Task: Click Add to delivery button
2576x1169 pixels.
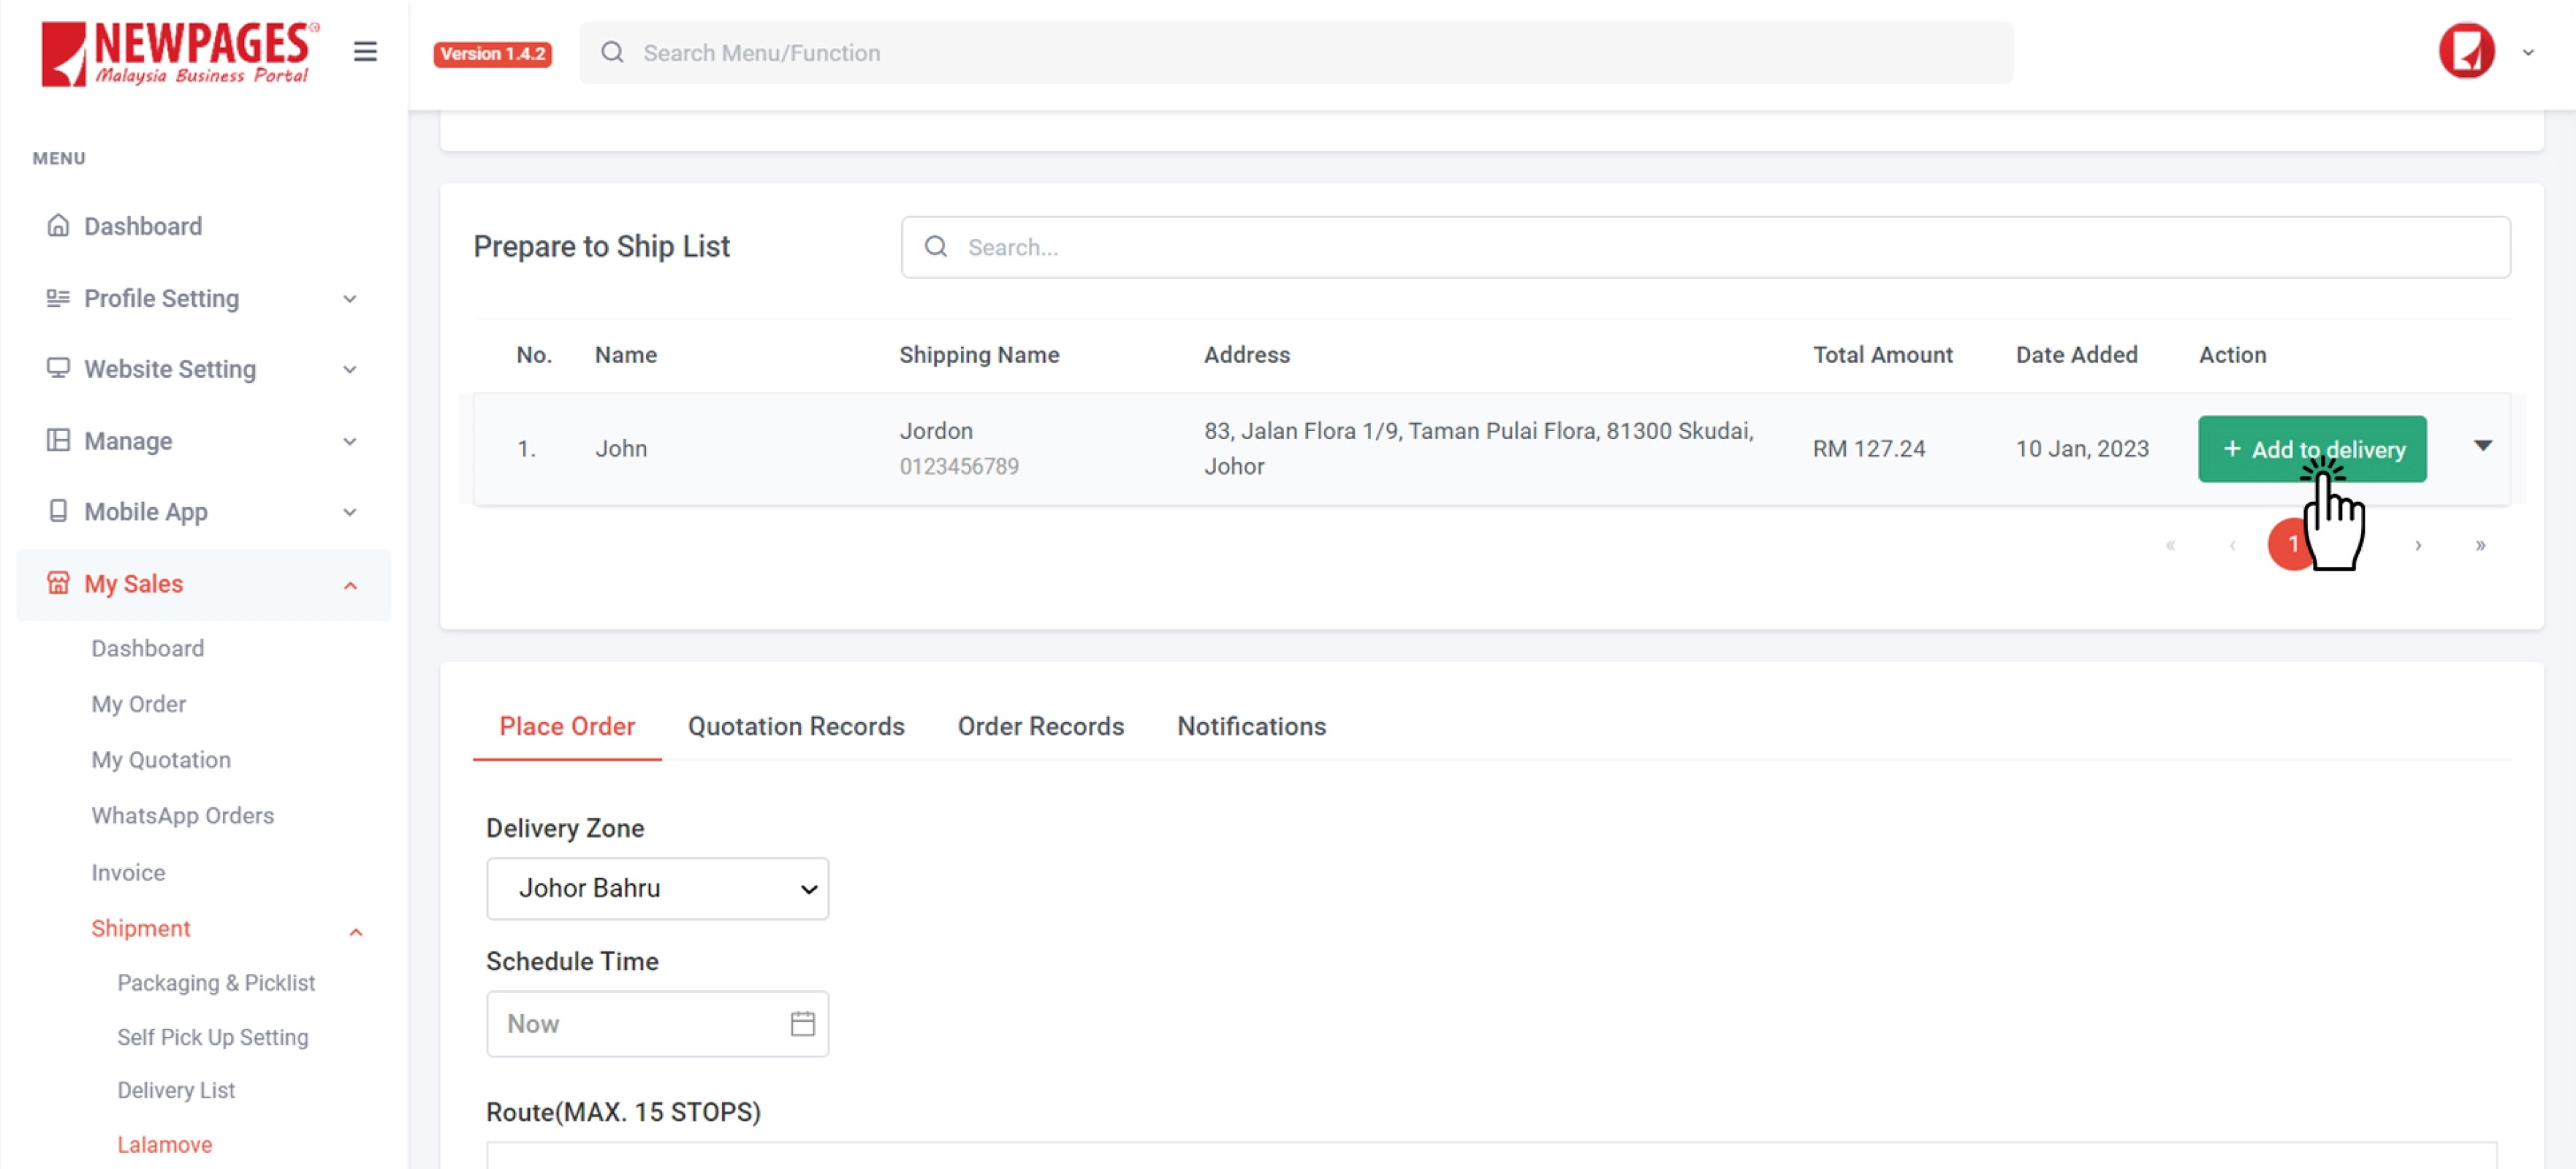Action: pyautogui.click(x=2312, y=449)
